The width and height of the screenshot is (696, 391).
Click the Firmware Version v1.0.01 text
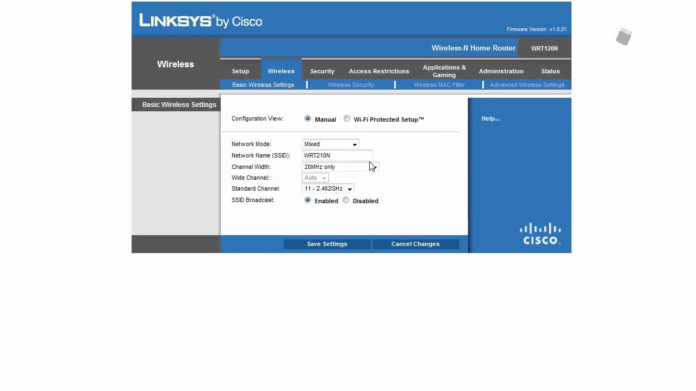[x=537, y=29]
